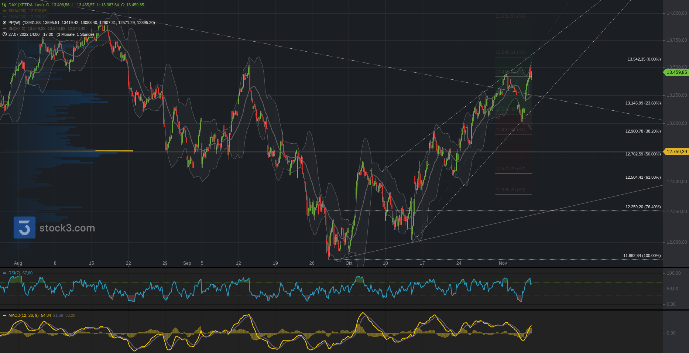The image size is (689, 353).
Task: Click the yellow MACD line marker
Action: tap(5, 315)
